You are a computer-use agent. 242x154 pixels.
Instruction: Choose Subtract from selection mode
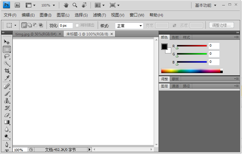click(35, 25)
